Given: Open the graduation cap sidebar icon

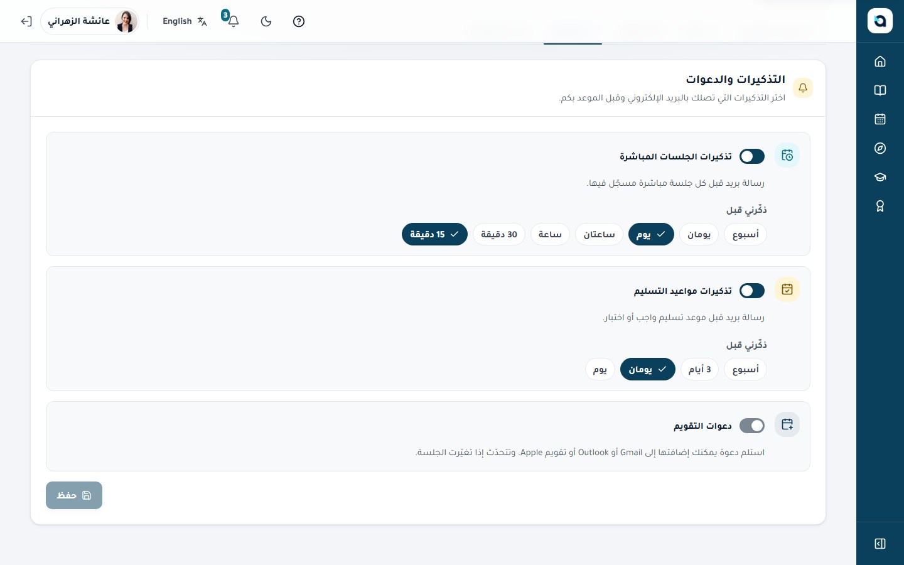Looking at the screenshot, I should pos(880,177).
